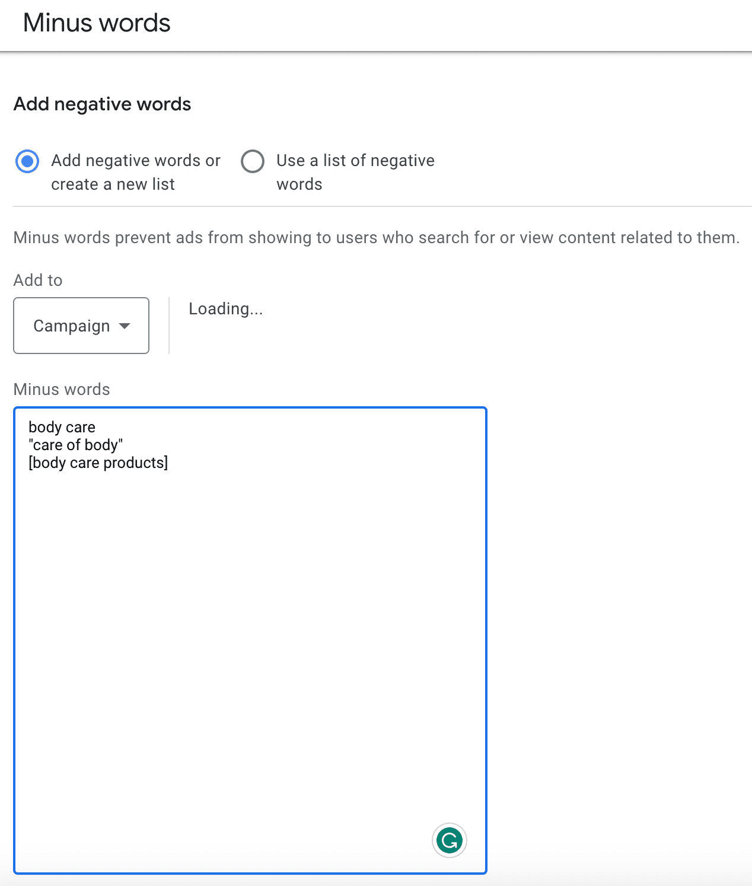Click the quoted phrase "care of body"
Image resolution: width=752 pixels, height=886 pixels.
[x=76, y=444]
